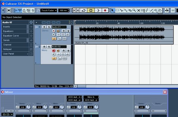
Task: Toggle musical timebase on Audio 01
Action: [54, 39]
